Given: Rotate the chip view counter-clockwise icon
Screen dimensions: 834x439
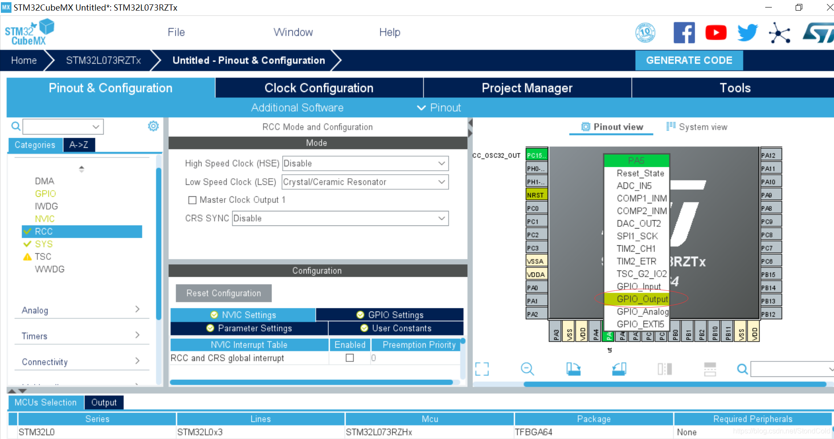Looking at the screenshot, I should [x=619, y=369].
